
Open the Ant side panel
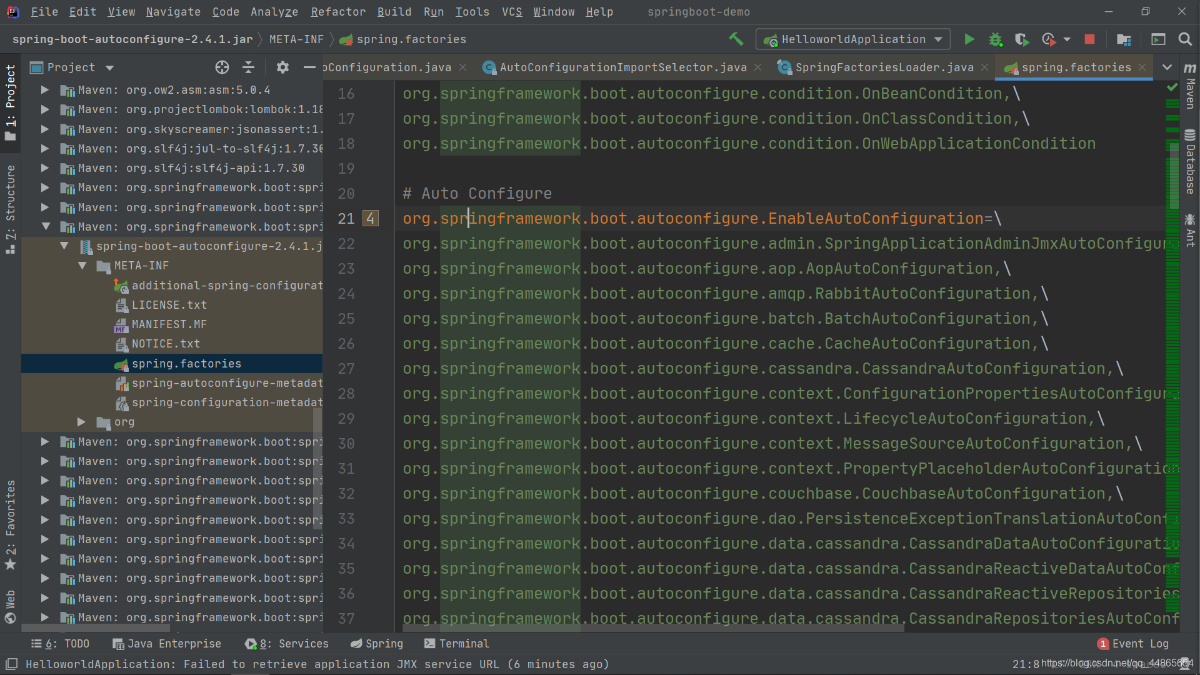pos(1190,230)
